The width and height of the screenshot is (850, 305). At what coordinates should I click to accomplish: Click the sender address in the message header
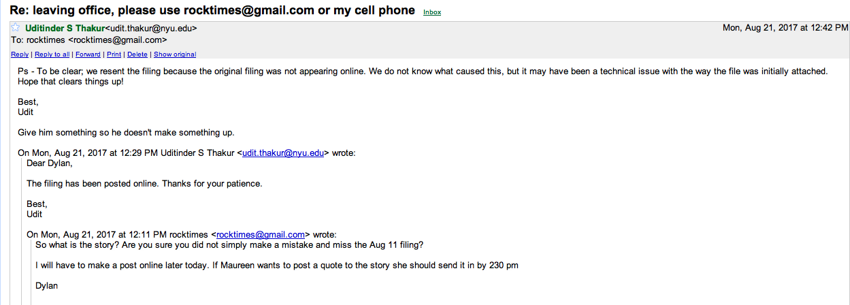[x=152, y=28]
